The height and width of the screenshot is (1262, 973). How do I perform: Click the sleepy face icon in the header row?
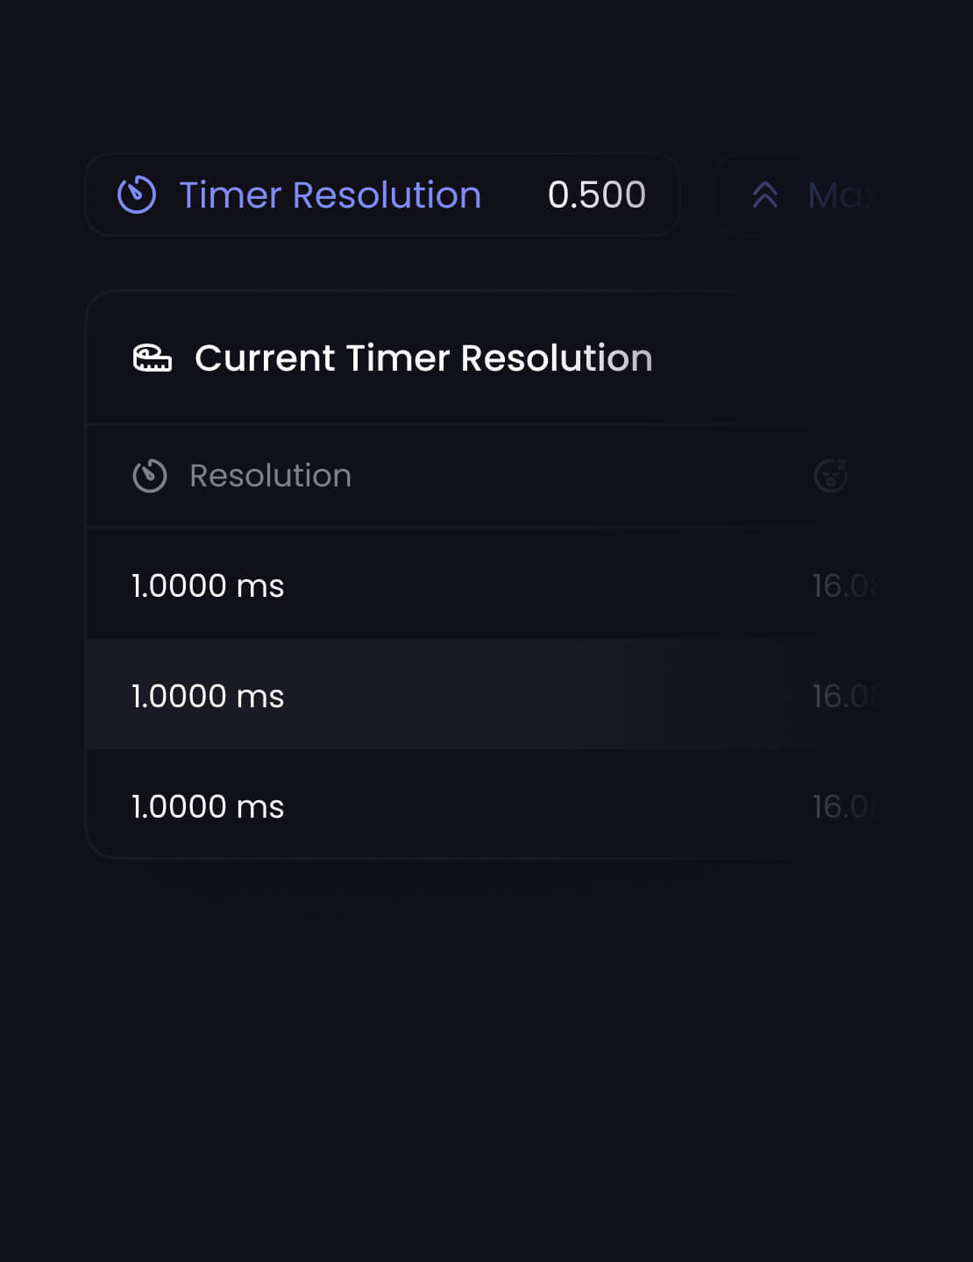(829, 476)
